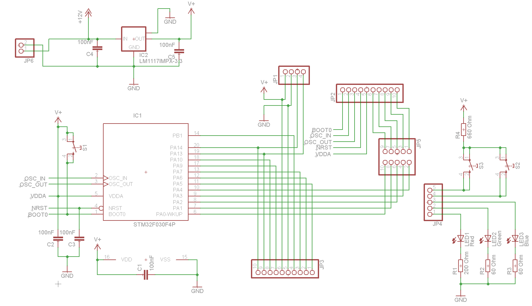Select the JP5 dual-row header
This screenshot has height=306, width=532.
(397, 156)
